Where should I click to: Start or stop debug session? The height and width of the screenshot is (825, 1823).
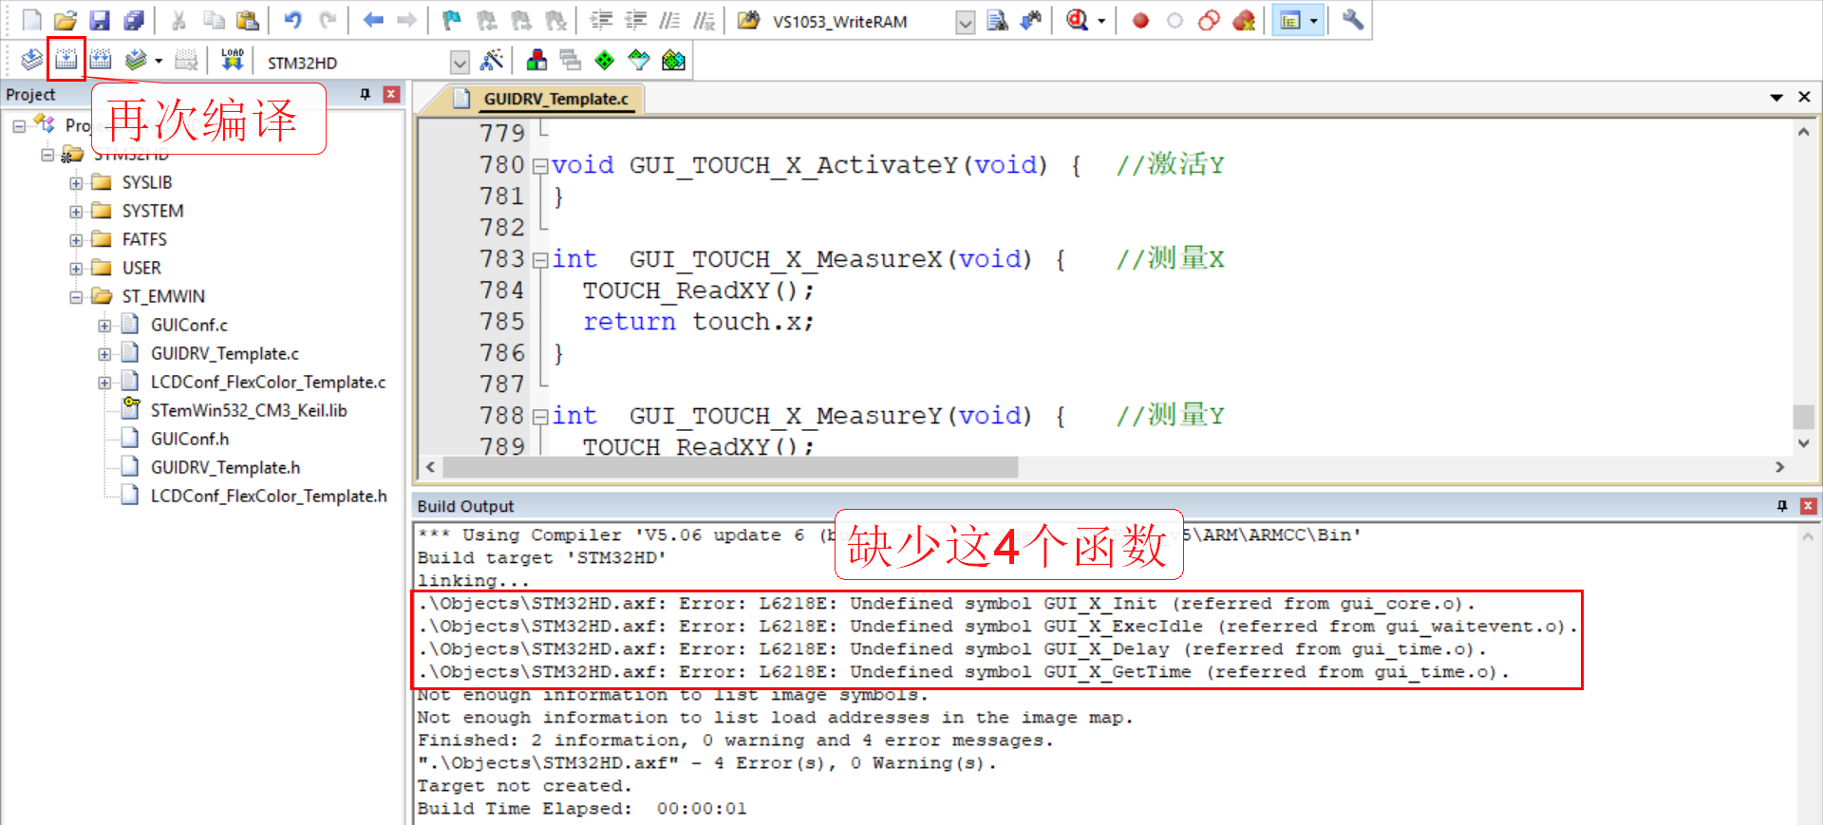tap(1077, 20)
